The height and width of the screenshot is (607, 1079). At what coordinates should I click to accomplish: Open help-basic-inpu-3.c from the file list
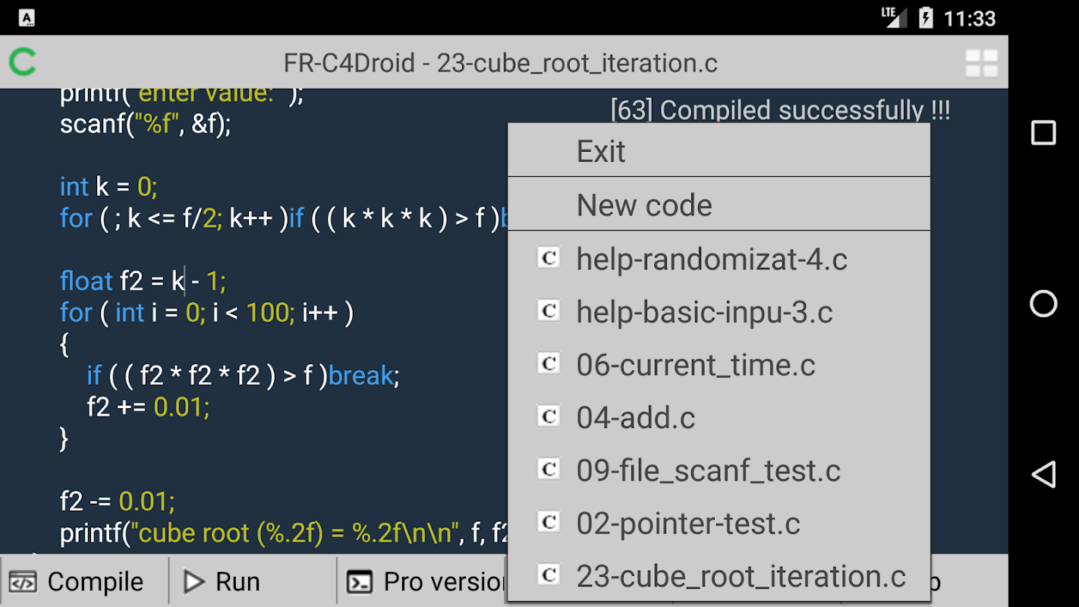click(x=704, y=312)
